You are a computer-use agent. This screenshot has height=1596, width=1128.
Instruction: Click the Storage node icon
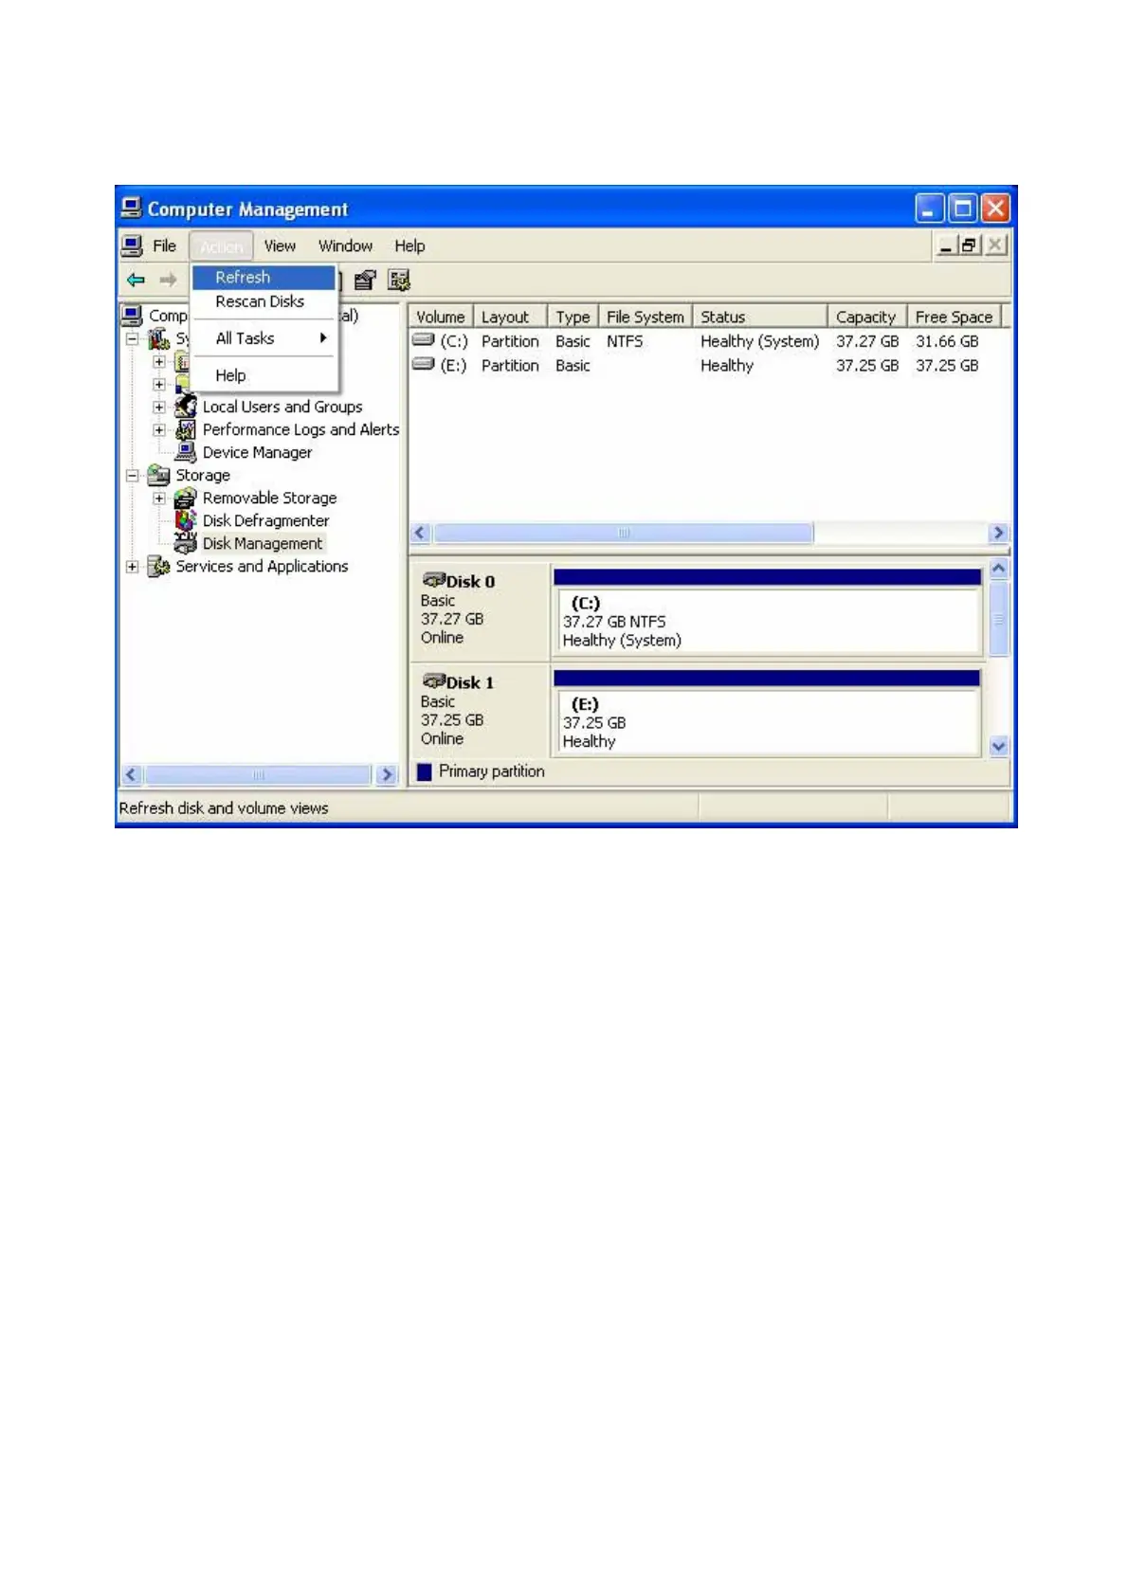pos(158,475)
